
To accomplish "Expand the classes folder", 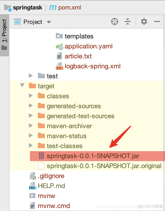I will (31, 96).
